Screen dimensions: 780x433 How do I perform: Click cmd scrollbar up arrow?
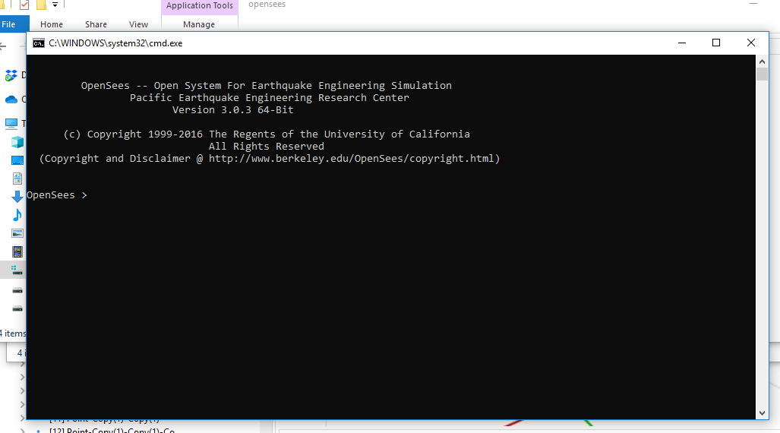click(762, 62)
